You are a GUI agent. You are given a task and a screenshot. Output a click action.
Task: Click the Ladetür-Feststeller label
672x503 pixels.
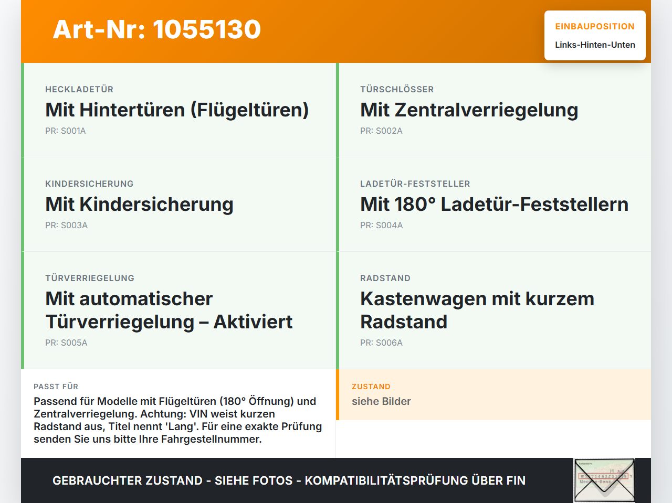[415, 184]
